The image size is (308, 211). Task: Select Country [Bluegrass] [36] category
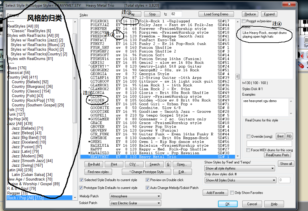click(x=32, y=87)
